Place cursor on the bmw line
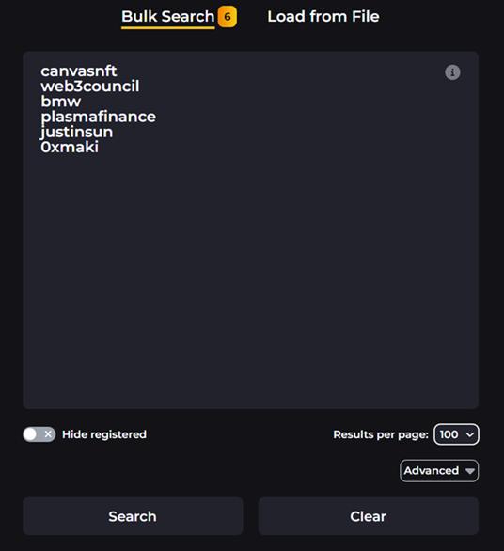Viewport: 504px width, 551px height. [x=61, y=102]
